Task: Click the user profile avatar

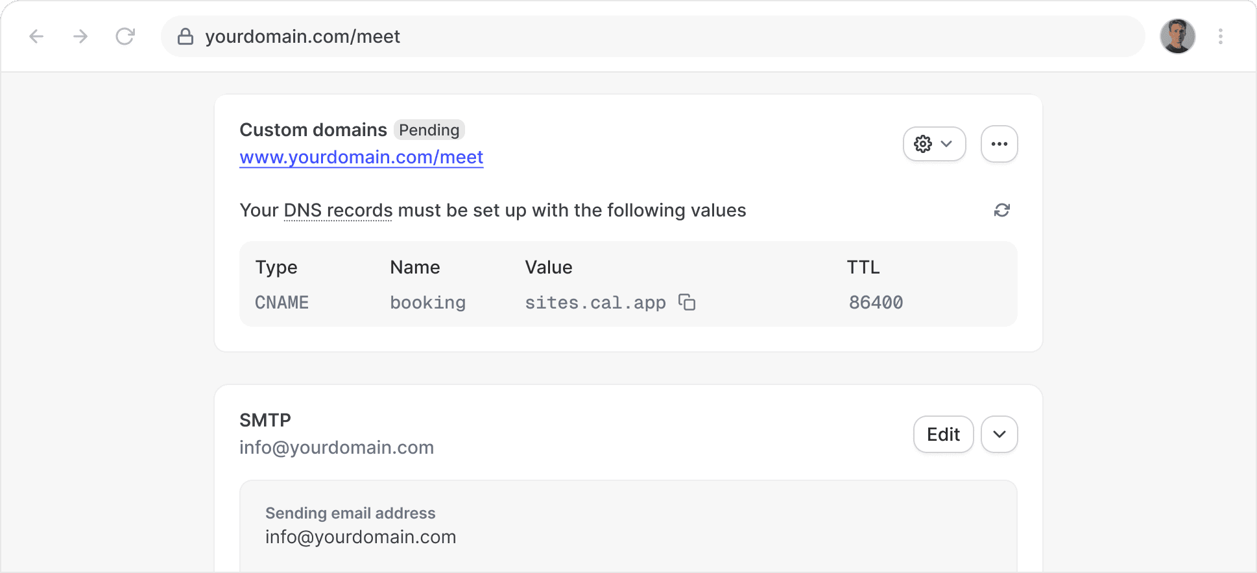Action: [x=1177, y=36]
